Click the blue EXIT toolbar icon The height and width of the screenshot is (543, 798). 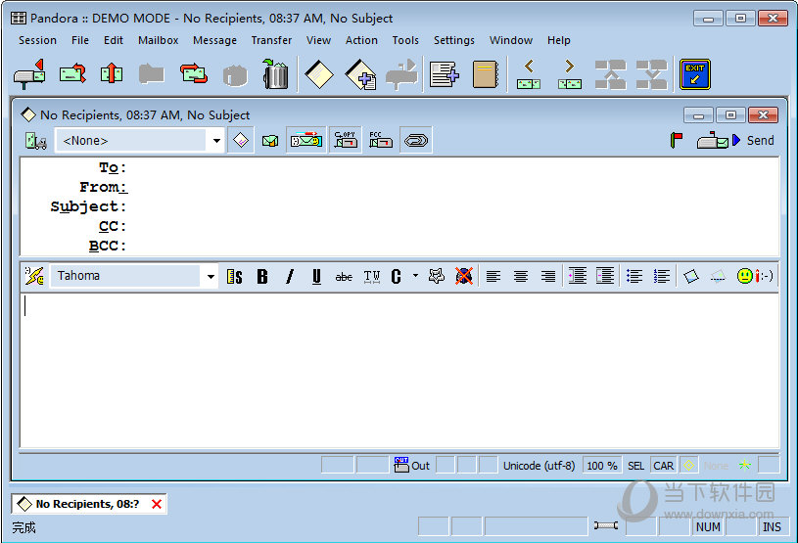click(695, 74)
